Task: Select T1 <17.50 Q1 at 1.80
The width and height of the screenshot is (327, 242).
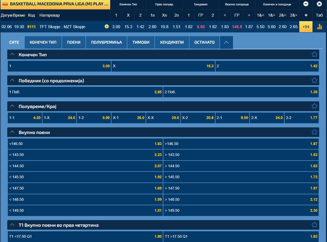Action: pos(85,236)
